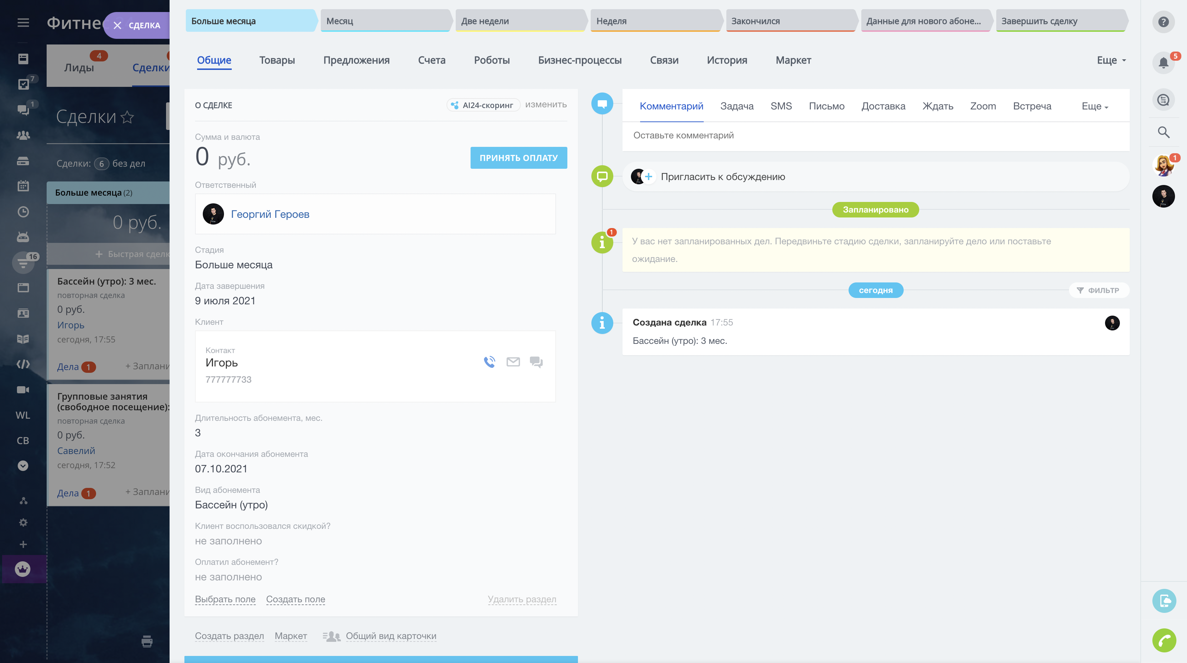Screen dimensions: 1187x663
Task: Click the help question mark icon
Action: [x=1163, y=22]
